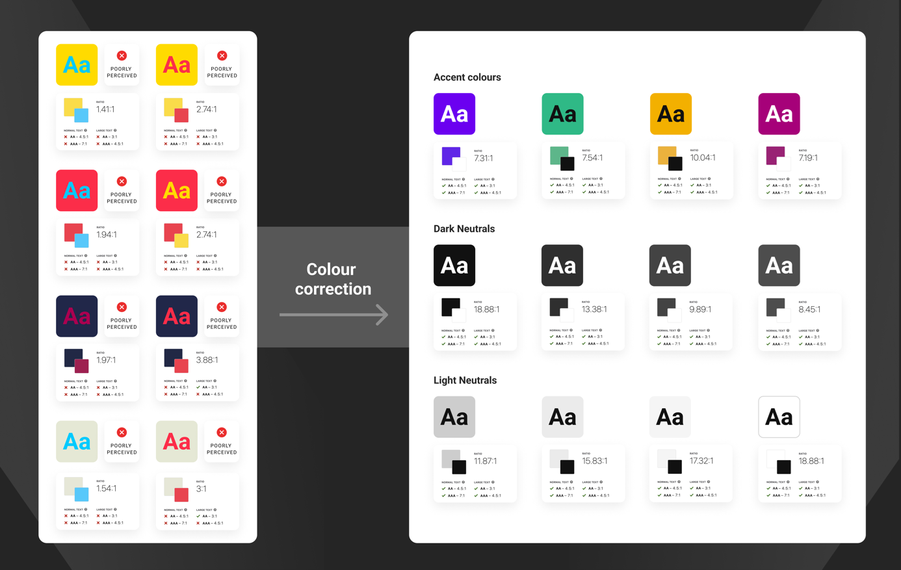The height and width of the screenshot is (570, 901).
Task: Select the white outlined Aa tile in Light Neutrals
Action: 778,417
